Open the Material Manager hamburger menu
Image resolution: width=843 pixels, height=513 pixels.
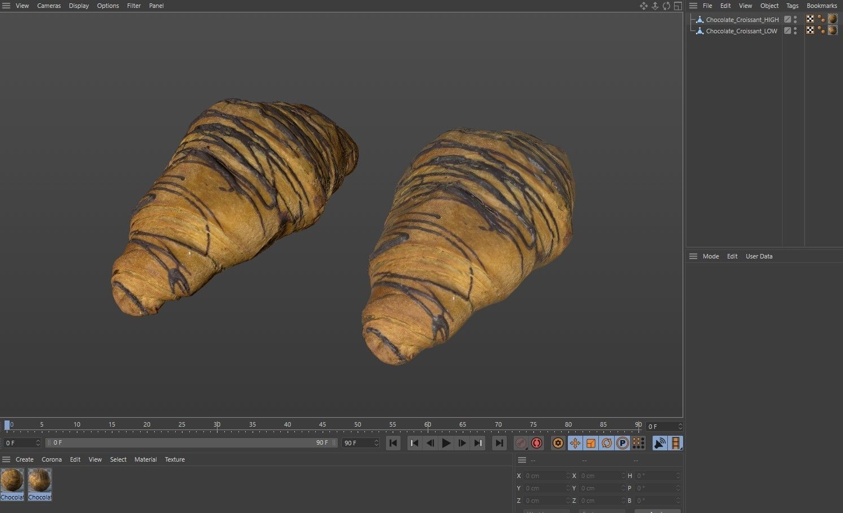(6, 459)
